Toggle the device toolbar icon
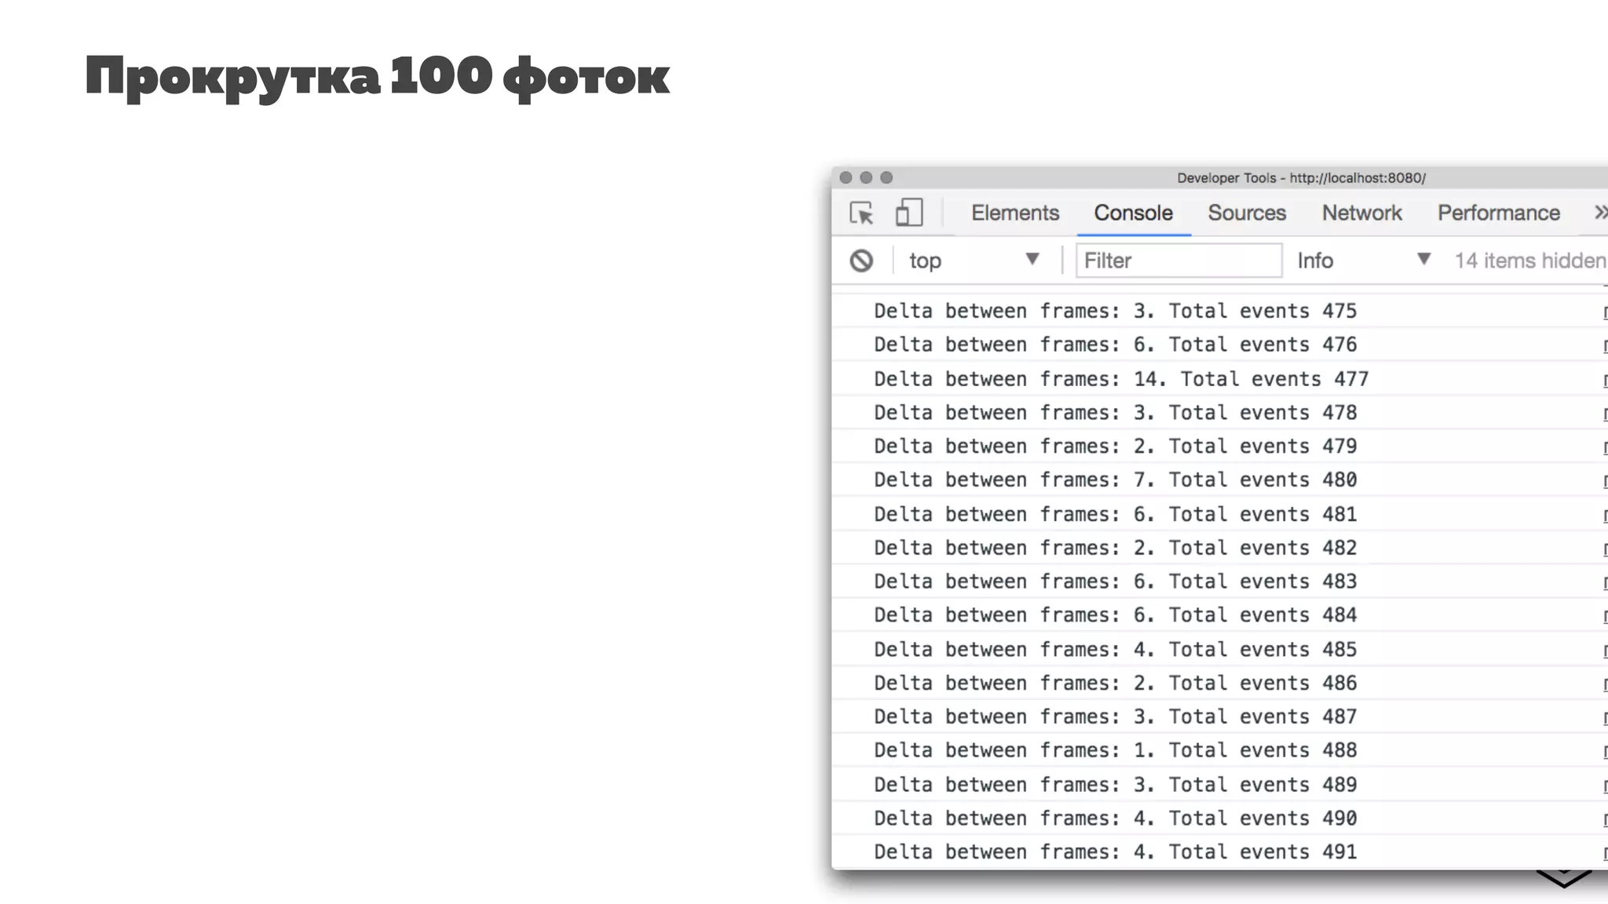 908,213
